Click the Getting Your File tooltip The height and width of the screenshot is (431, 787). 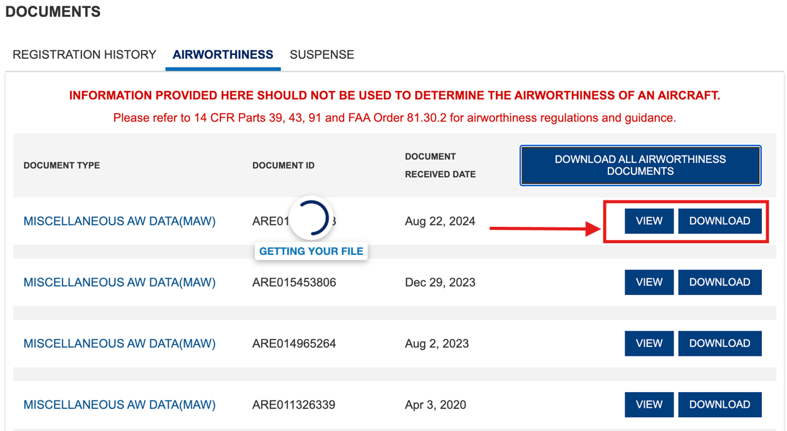311,251
